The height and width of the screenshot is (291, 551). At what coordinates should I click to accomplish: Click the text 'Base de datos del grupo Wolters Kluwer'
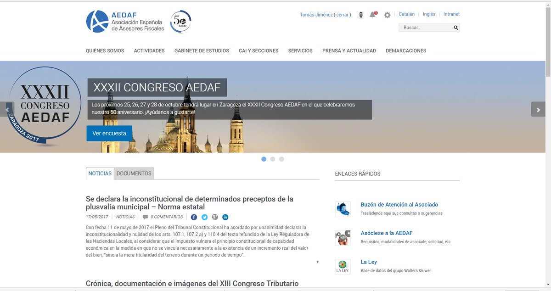click(396, 271)
